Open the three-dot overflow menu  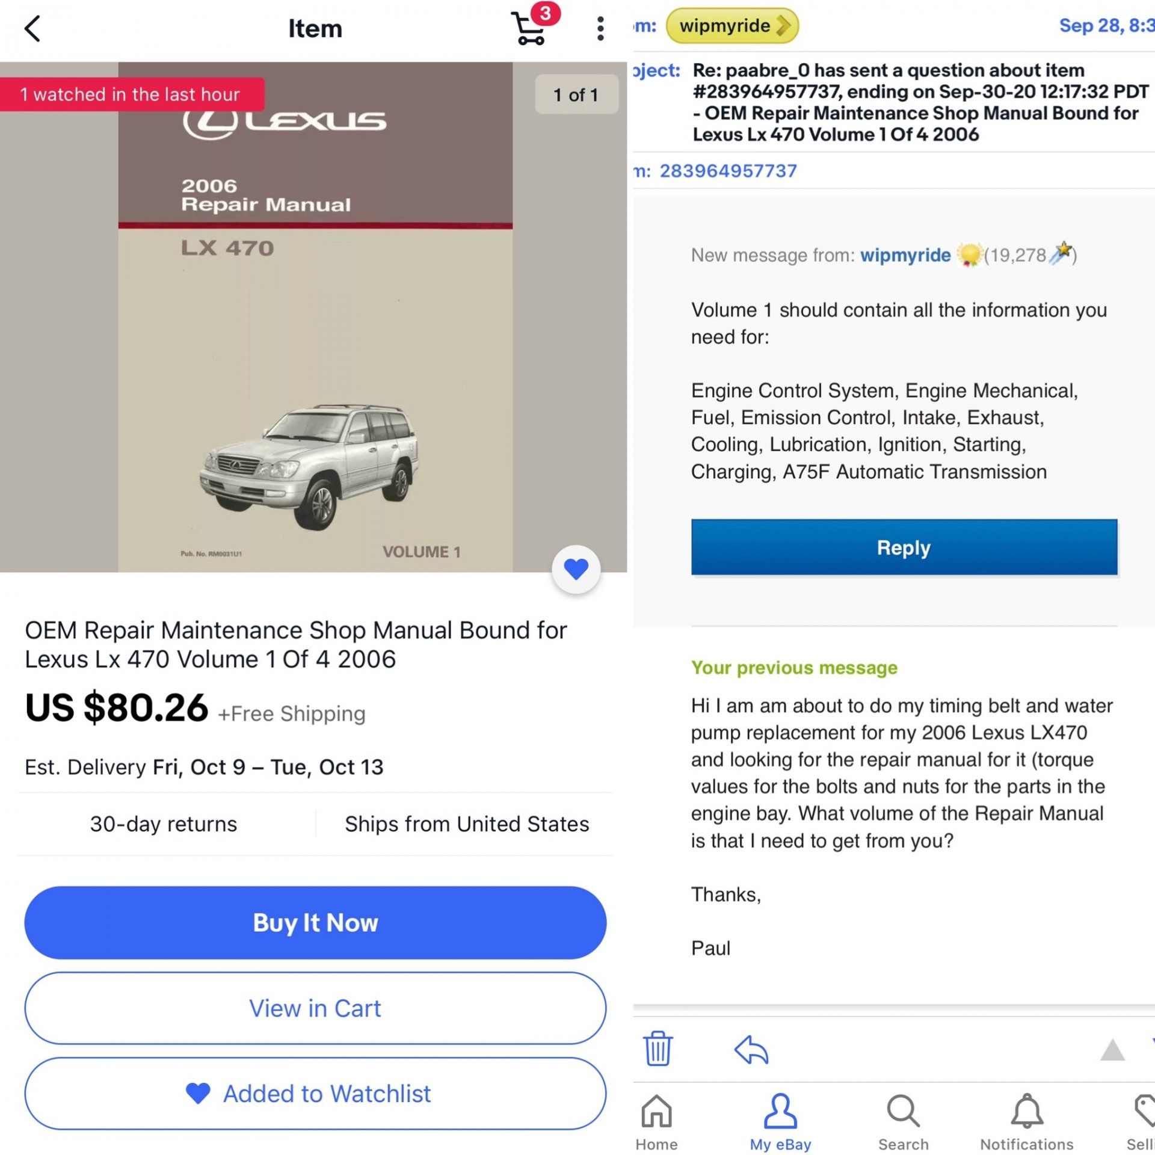600,28
